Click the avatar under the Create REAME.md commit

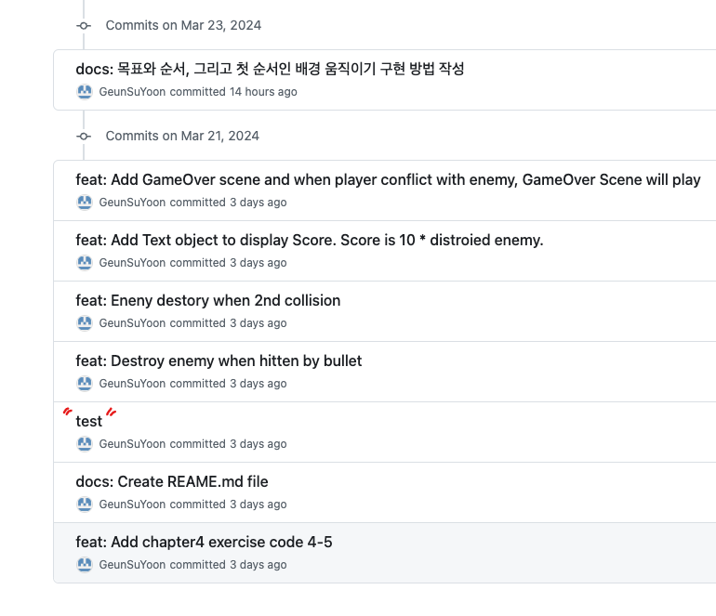tap(85, 505)
